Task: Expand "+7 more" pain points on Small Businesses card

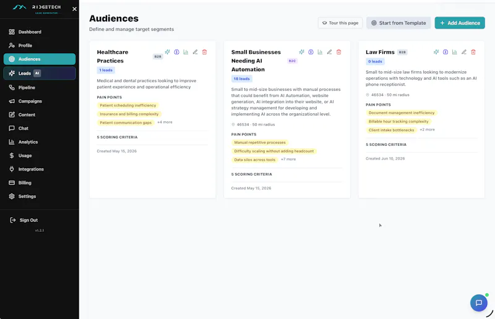Action: tap(288, 159)
